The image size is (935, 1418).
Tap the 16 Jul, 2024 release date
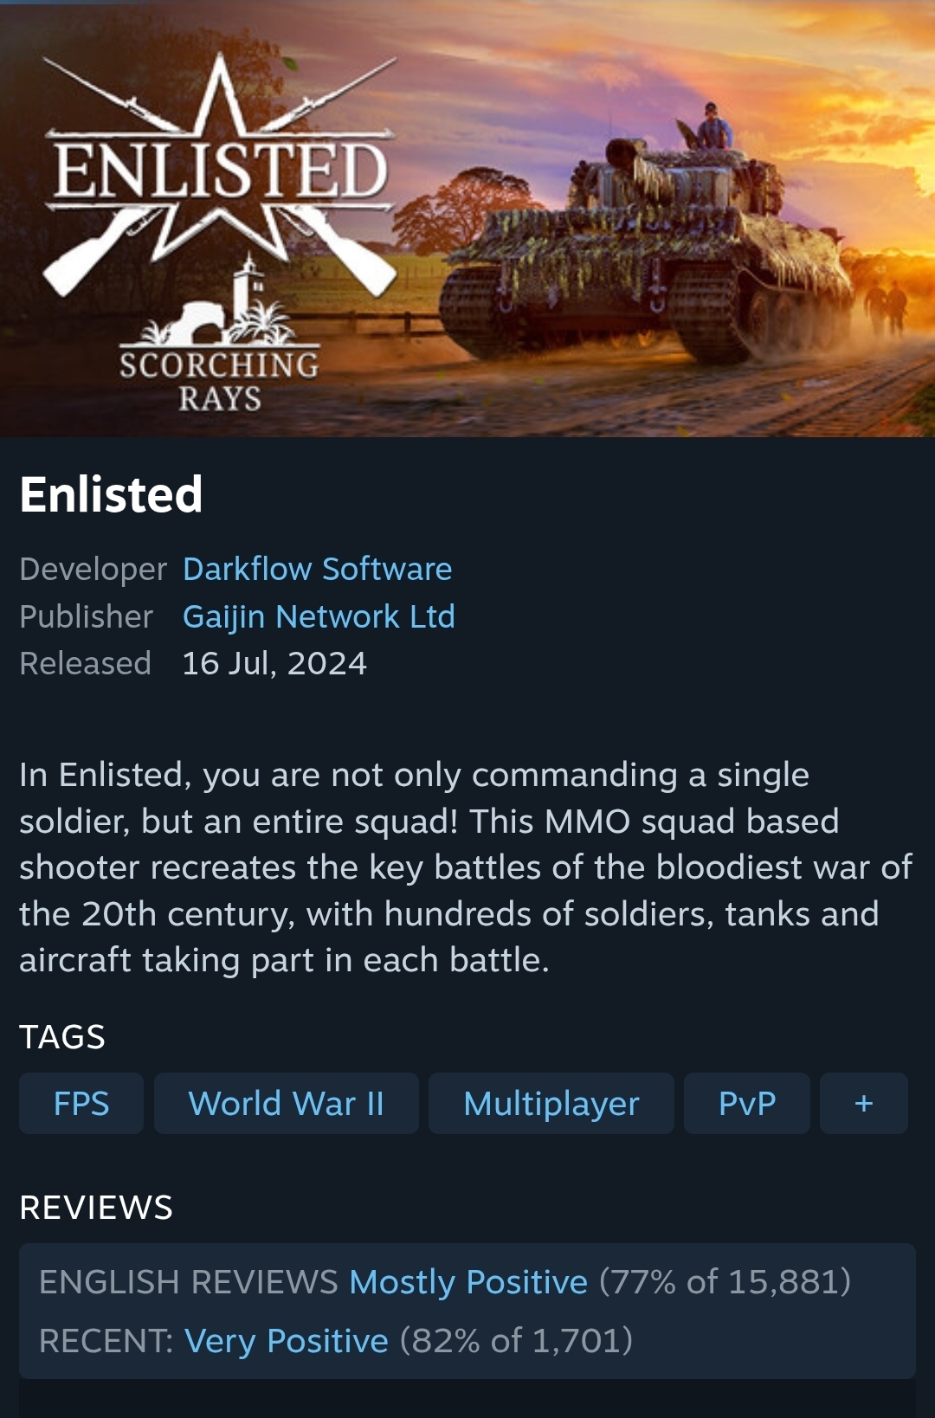point(274,663)
